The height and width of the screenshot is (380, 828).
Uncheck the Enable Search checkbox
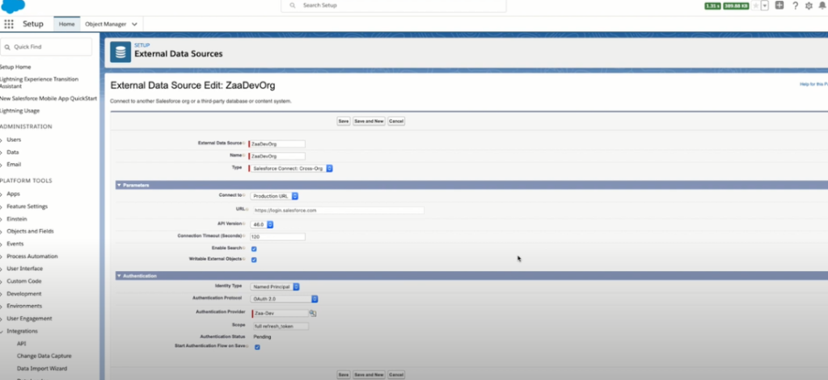tap(255, 249)
